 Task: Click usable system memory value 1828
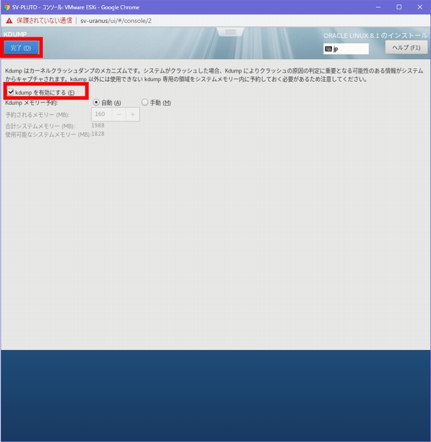(98, 134)
